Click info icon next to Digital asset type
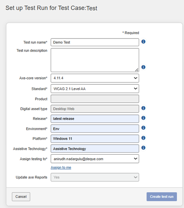Image resolution: width=184 pixels, height=208 pixels. 143,108
